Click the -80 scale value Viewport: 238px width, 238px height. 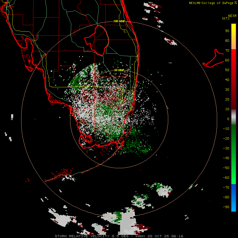226,197
